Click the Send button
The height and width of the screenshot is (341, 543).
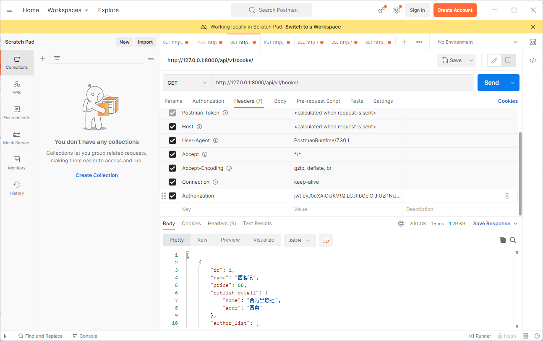(492, 83)
